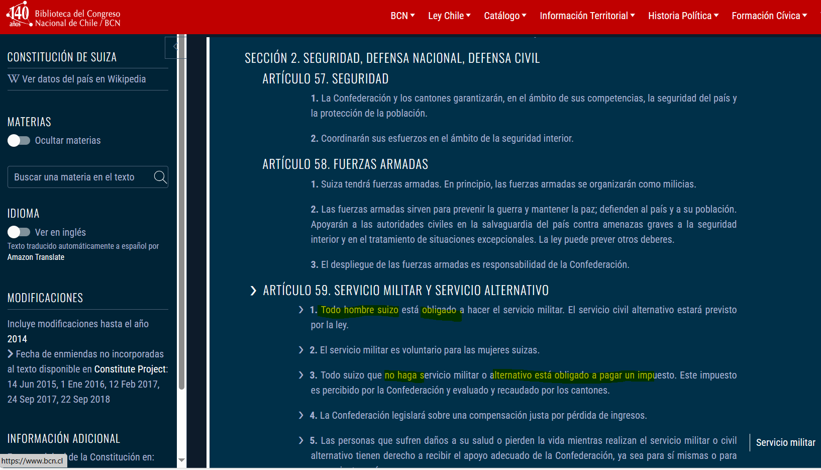Open the Historia Política menu
This screenshot has height=470, width=821.
pyautogui.click(x=683, y=16)
